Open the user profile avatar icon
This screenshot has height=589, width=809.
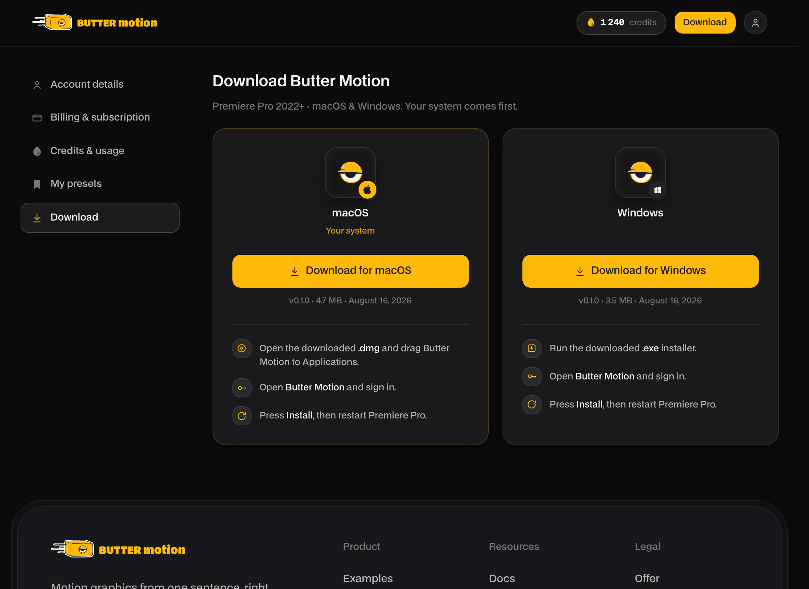point(755,23)
